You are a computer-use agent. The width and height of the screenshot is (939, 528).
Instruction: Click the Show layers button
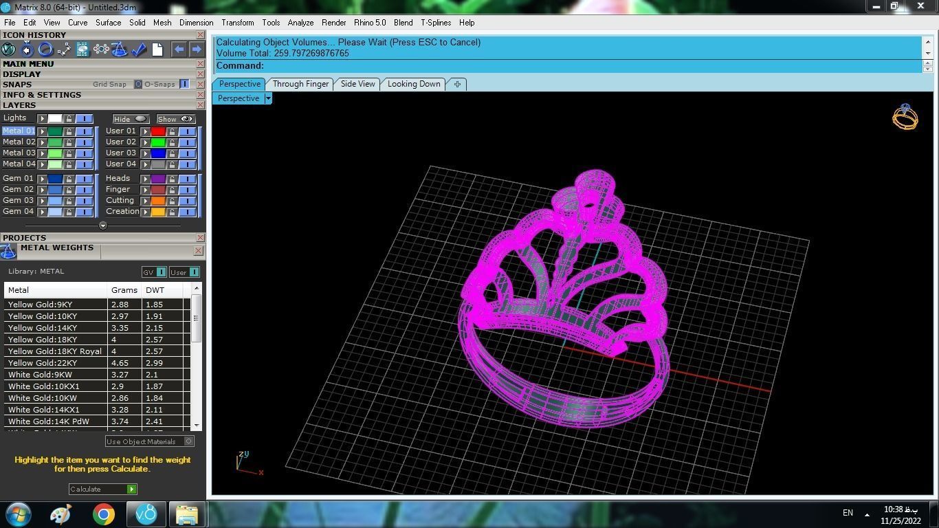[175, 119]
